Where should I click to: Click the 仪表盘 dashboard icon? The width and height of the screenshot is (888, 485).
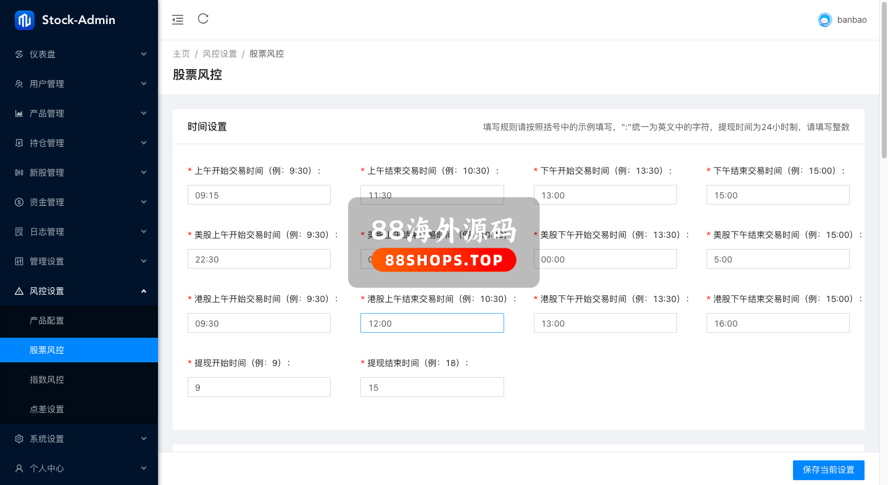19,54
